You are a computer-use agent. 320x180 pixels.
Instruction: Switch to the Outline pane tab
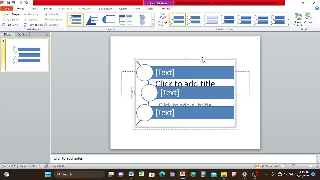tap(22, 35)
